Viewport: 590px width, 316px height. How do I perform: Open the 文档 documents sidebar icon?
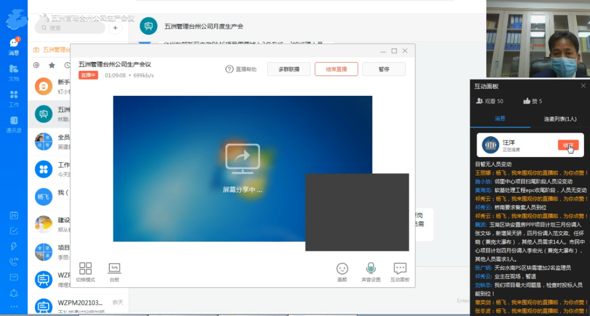[14, 71]
